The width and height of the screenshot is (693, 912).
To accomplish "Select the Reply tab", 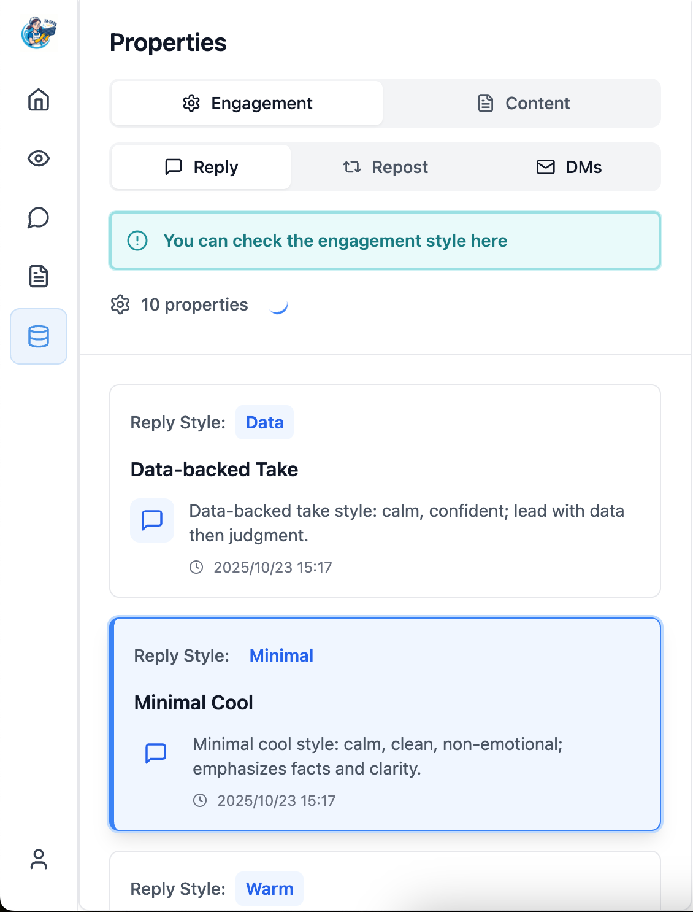I will [200, 166].
